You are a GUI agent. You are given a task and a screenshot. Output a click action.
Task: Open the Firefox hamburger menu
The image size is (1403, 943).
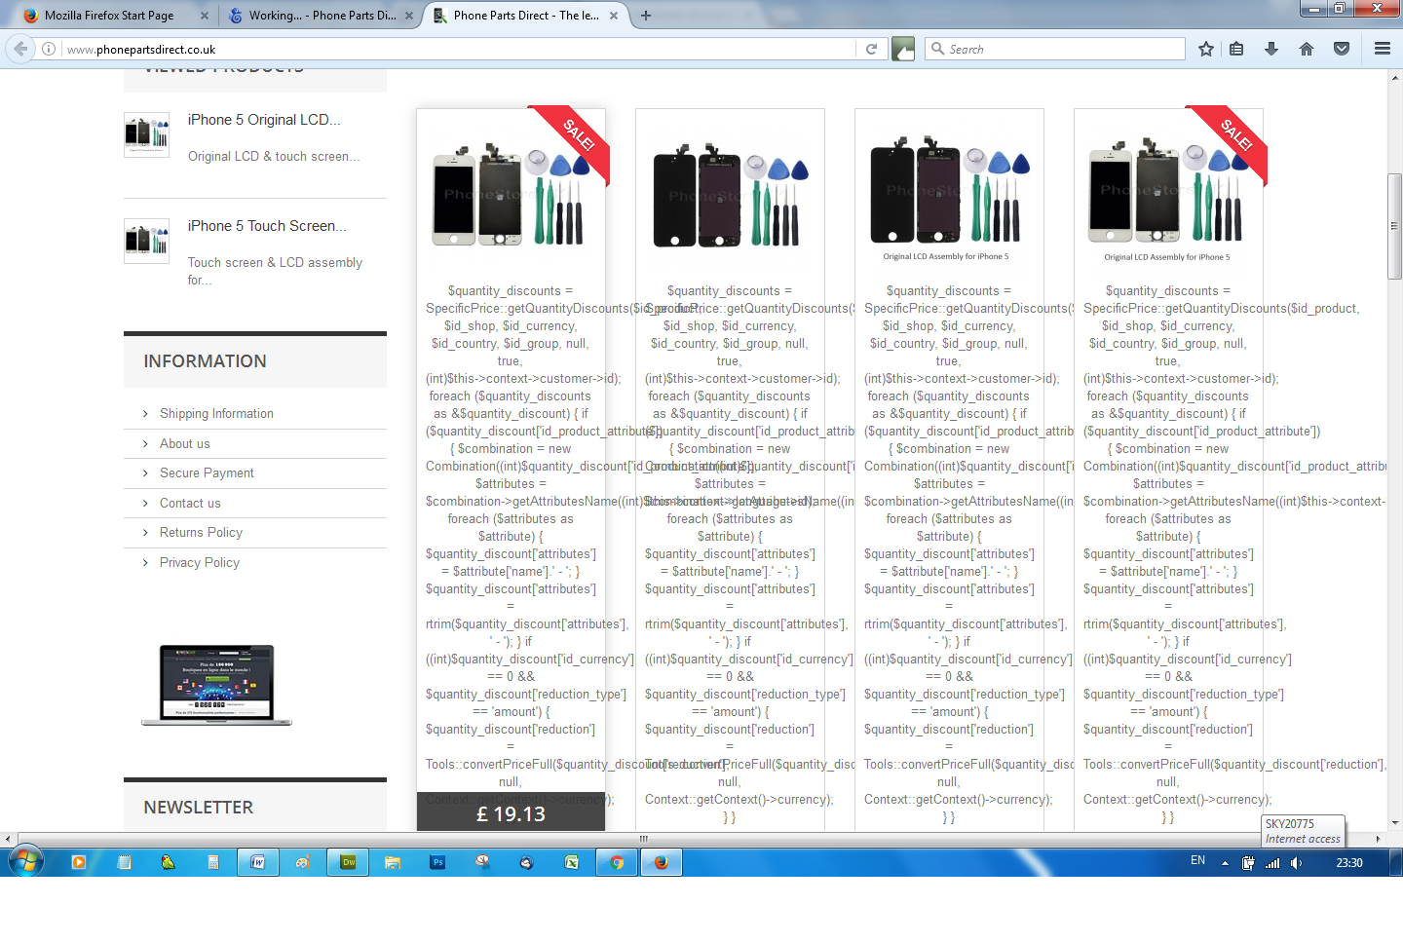pyautogui.click(x=1382, y=49)
